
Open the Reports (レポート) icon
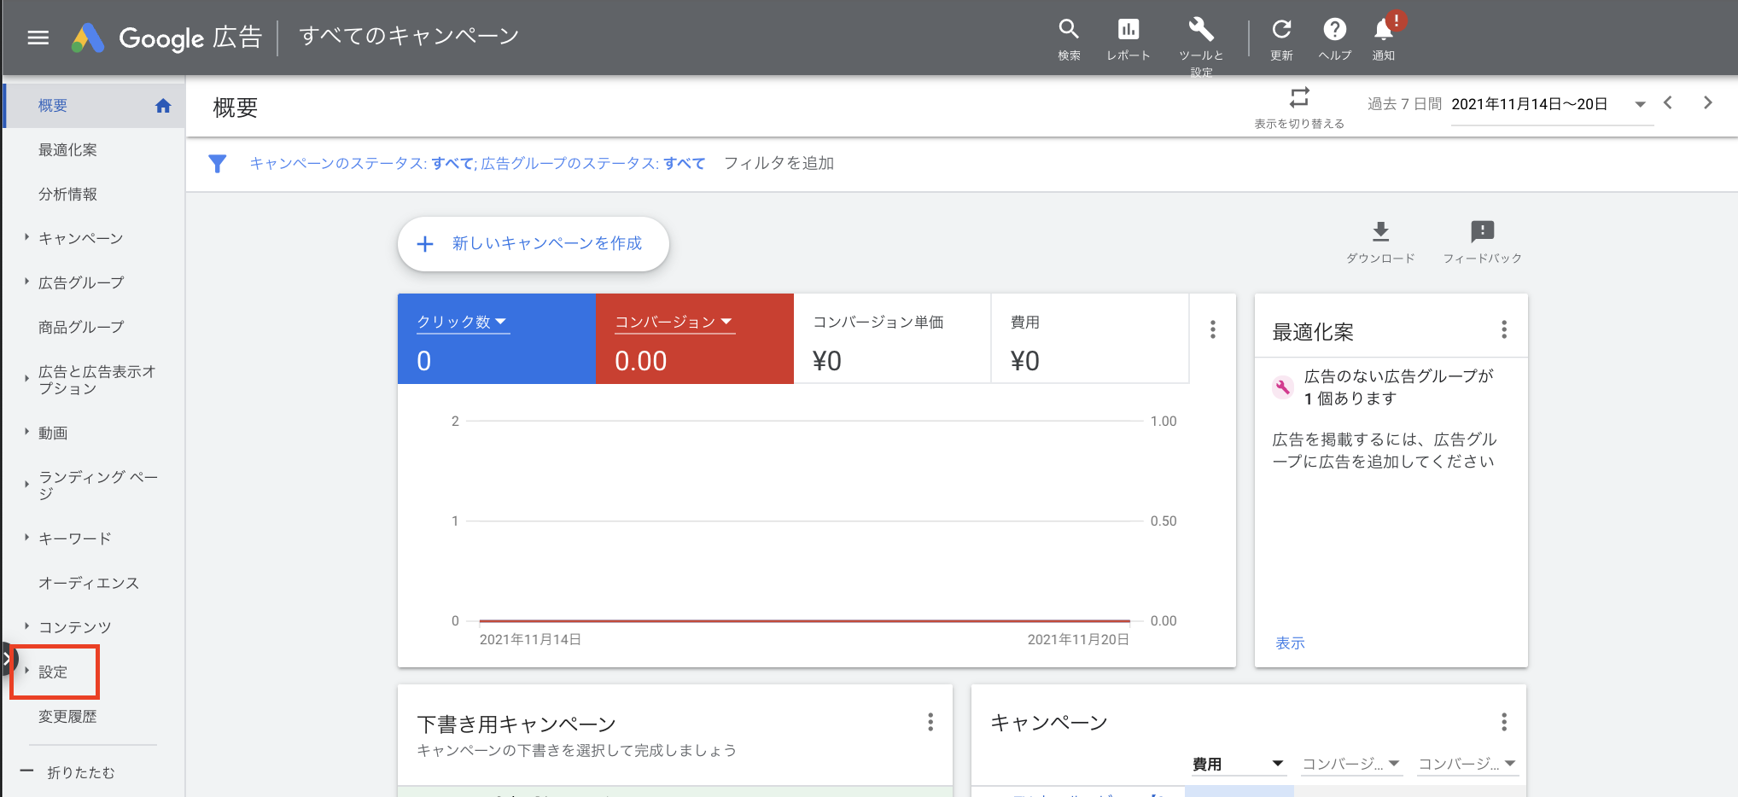(1128, 31)
